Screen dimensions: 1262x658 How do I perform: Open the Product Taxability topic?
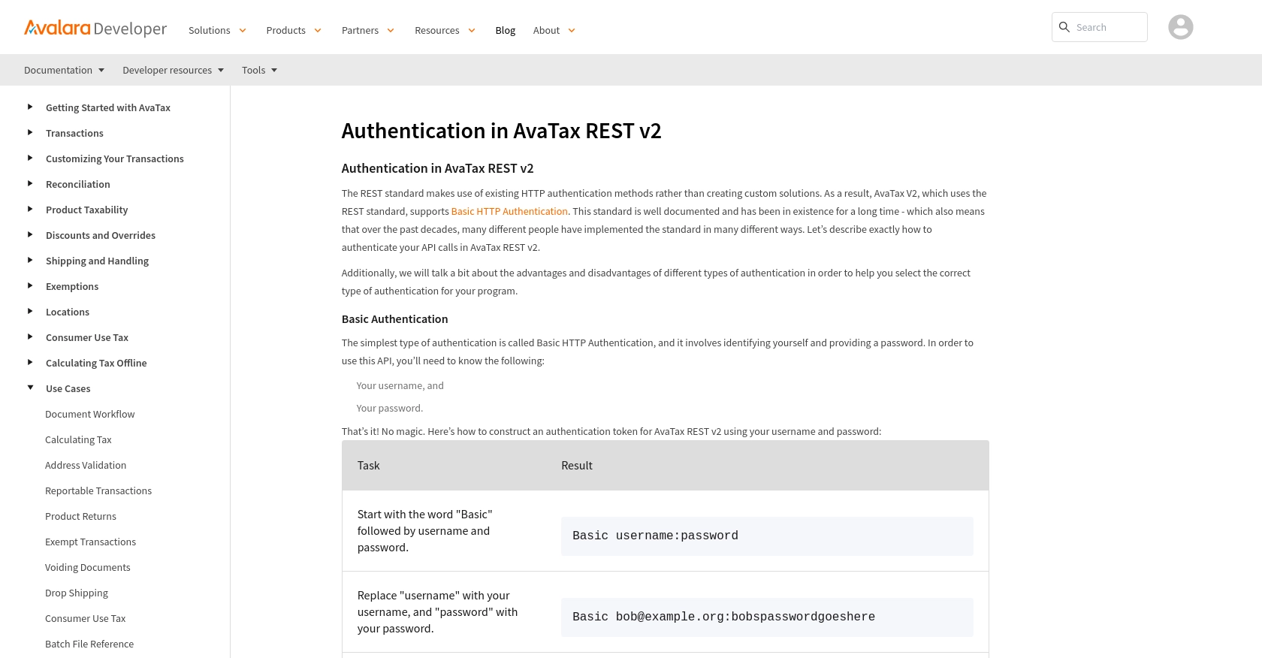click(86, 210)
